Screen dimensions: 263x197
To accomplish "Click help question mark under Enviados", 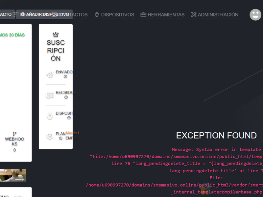I will point(65,77).
